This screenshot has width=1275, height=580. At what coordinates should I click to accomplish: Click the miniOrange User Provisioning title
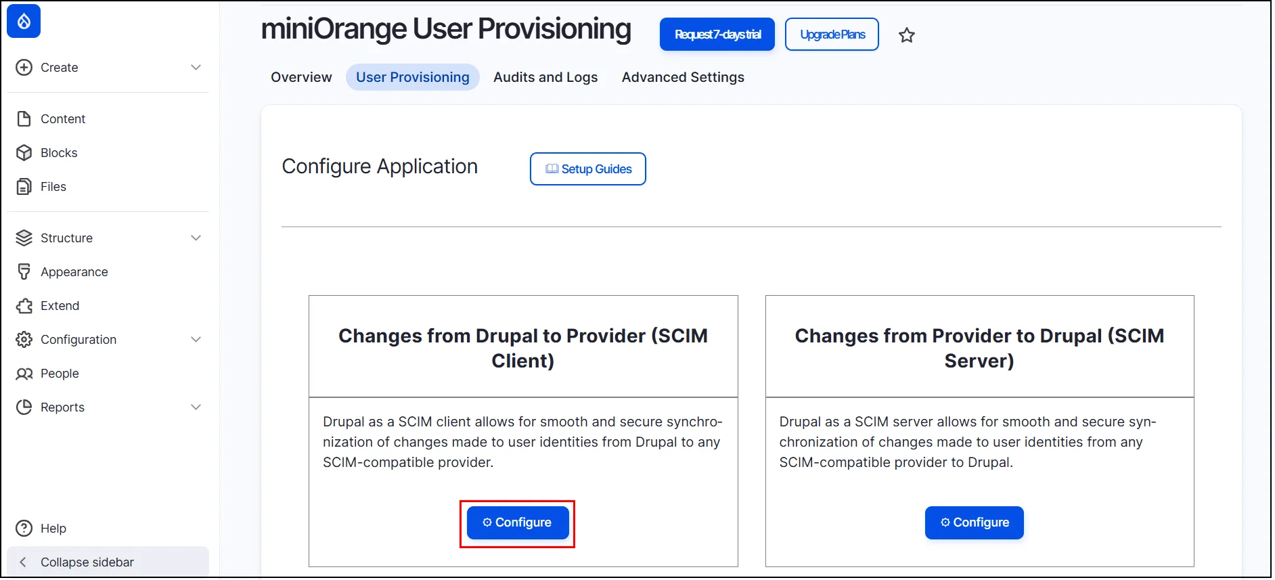click(446, 30)
